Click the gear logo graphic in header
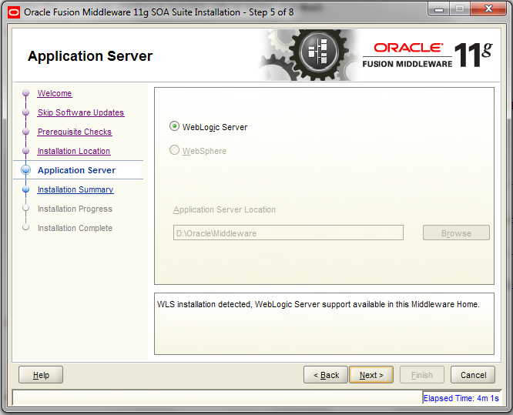Image resolution: width=513 pixels, height=415 pixels. 309,55
